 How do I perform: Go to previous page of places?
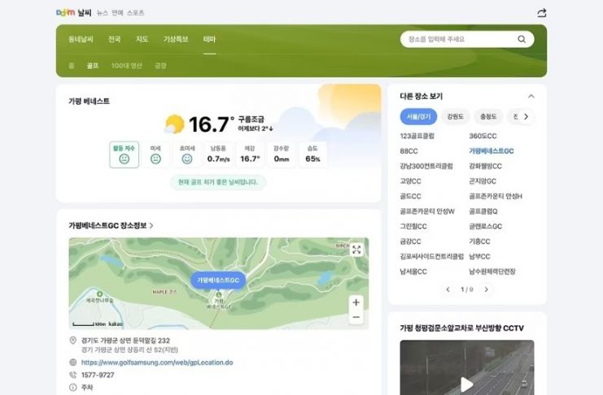(x=448, y=289)
